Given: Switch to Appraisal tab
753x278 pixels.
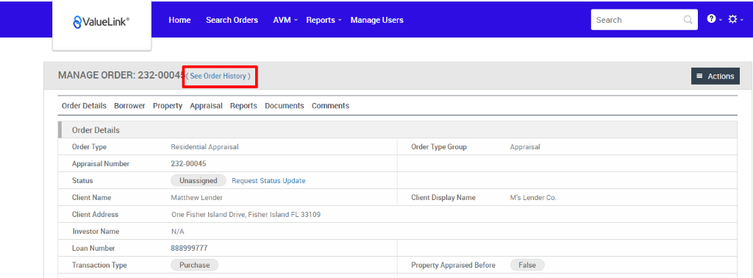Looking at the screenshot, I should click(x=206, y=106).
